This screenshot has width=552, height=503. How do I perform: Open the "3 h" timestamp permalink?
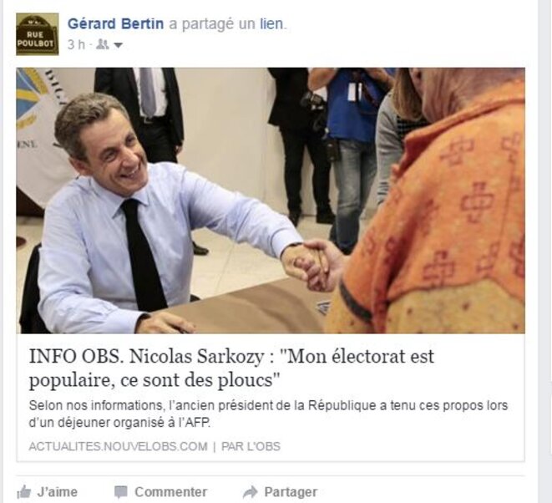(x=76, y=45)
